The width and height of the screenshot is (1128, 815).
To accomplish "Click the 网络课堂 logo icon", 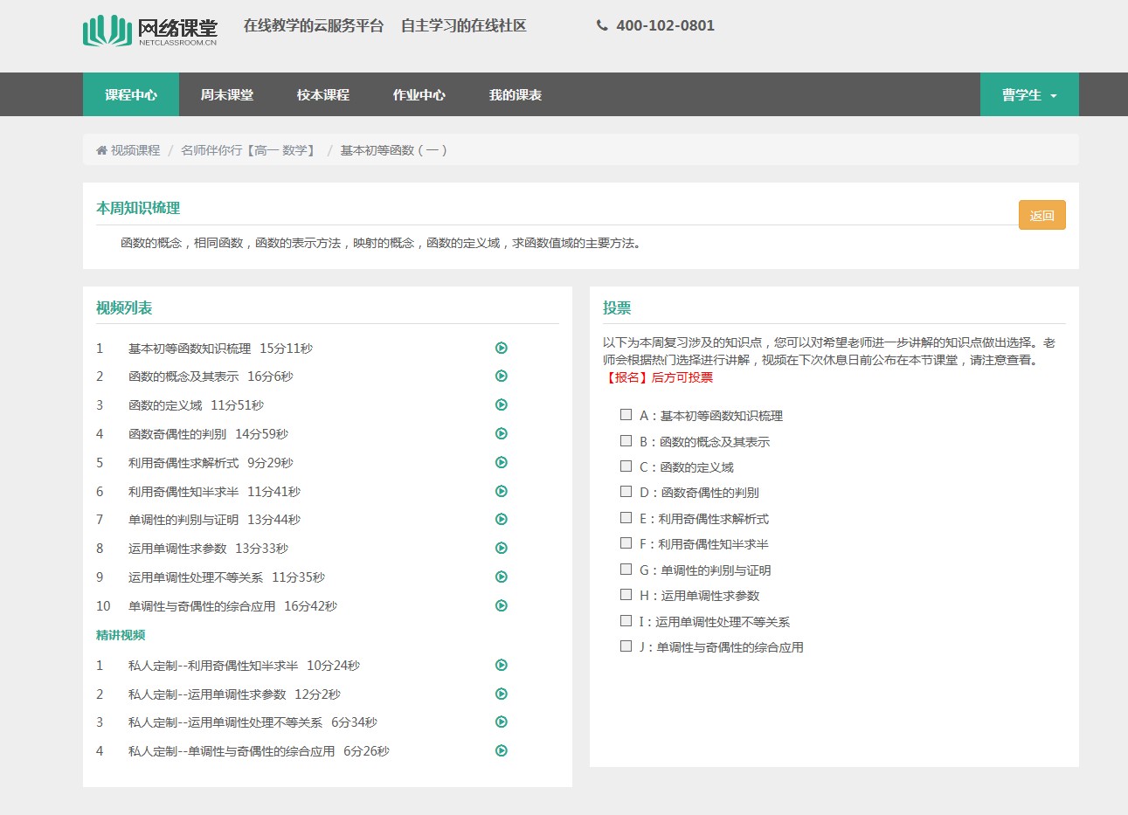I will pyautogui.click(x=107, y=31).
